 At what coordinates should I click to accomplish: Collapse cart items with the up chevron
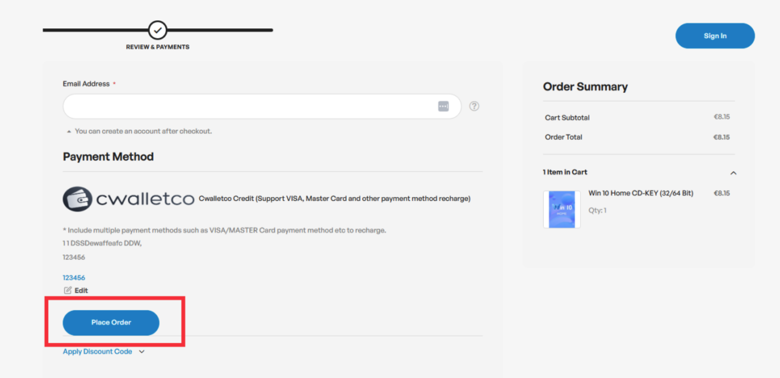click(733, 173)
